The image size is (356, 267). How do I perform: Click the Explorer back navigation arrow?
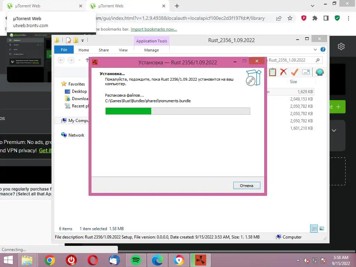[61, 60]
